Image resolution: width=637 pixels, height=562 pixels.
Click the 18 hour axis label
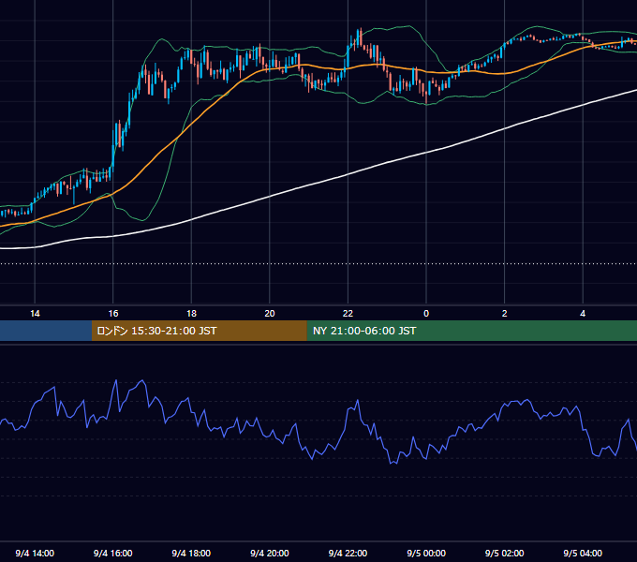[191, 314]
